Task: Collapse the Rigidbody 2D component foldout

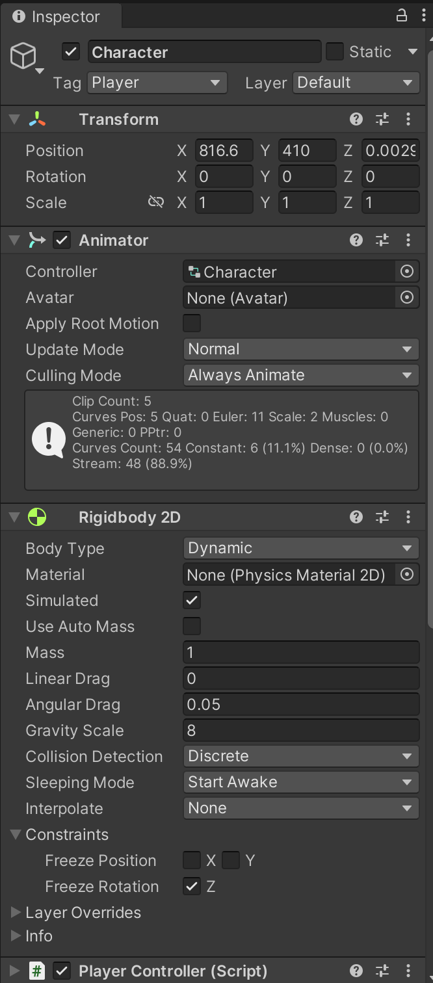Action: coord(15,517)
